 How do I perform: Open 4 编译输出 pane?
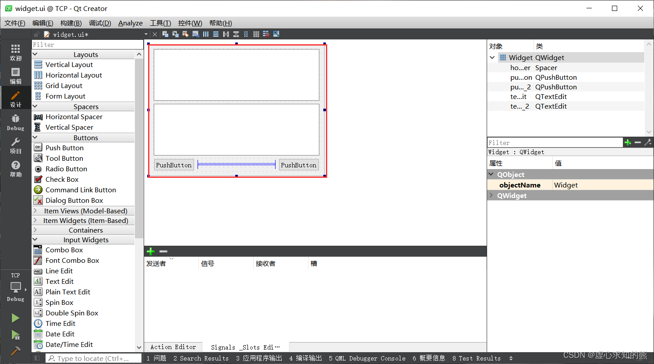coord(306,358)
